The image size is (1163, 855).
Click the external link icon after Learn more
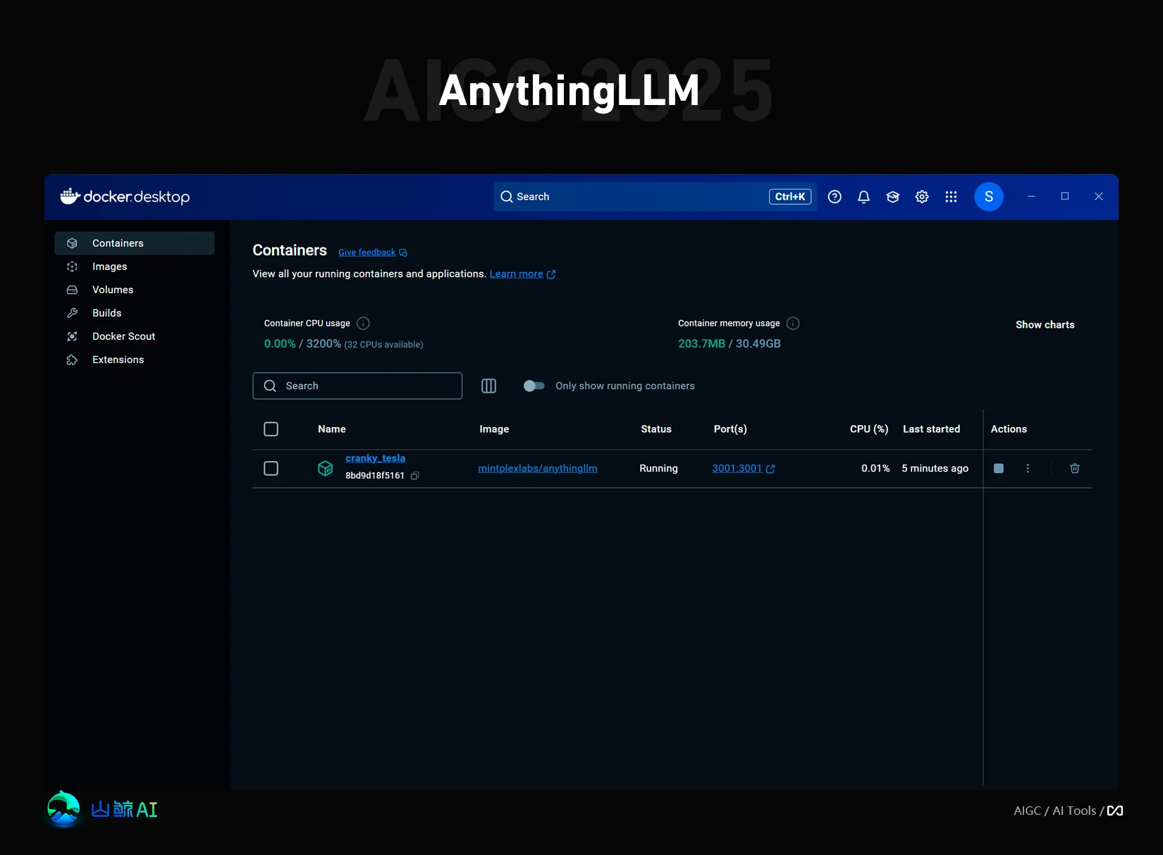pos(551,274)
